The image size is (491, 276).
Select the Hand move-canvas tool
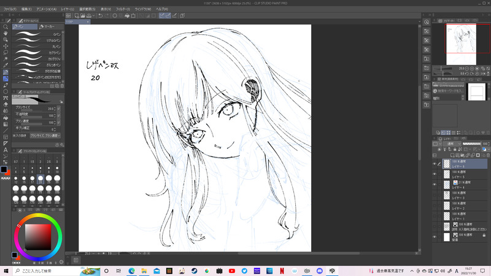click(x=6, y=33)
